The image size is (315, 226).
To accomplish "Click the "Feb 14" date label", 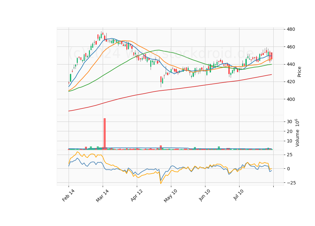I will (68, 195).
